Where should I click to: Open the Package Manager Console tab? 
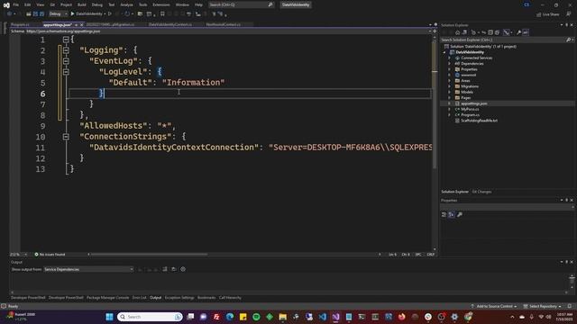108,298
